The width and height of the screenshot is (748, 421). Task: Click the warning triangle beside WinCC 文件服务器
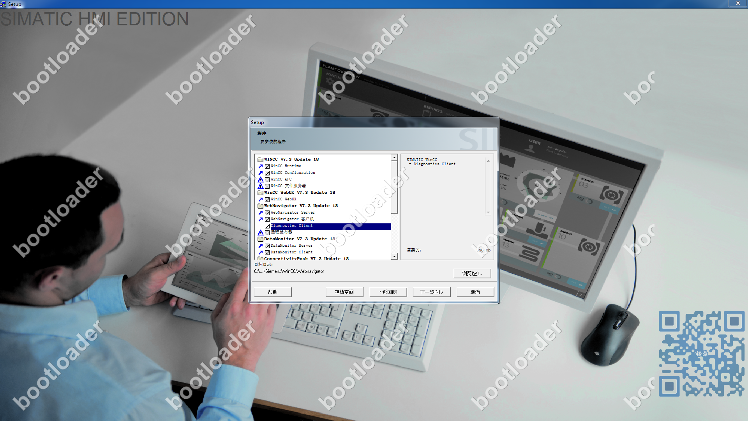tap(261, 186)
